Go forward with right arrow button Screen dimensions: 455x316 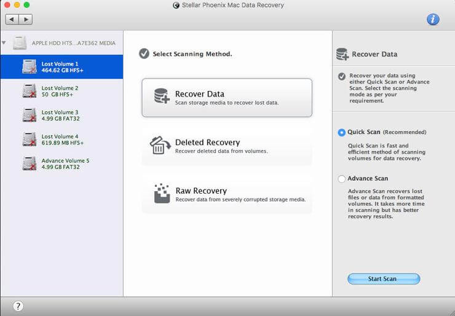click(x=26, y=20)
